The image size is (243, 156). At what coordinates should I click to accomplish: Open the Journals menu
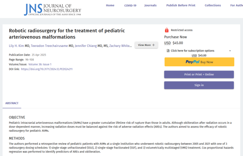point(150,6)
